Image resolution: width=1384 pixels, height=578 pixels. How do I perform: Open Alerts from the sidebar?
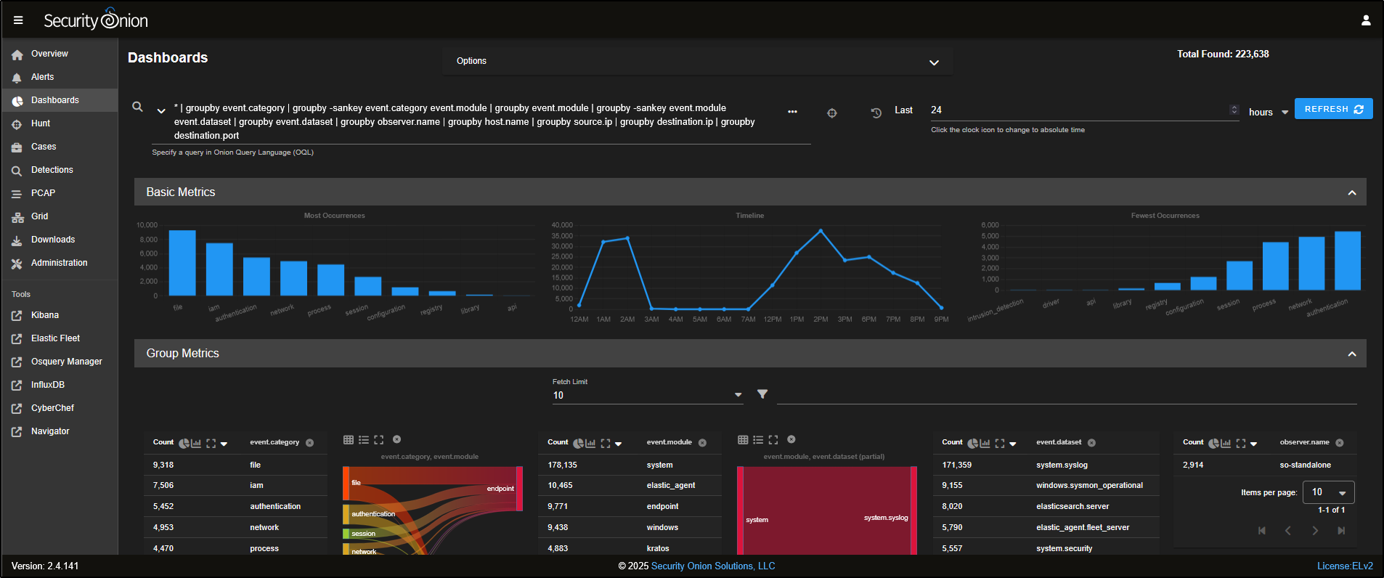pyautogui.click(x=42, y=77)
